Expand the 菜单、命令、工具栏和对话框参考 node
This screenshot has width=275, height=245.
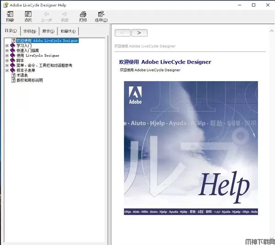tap(7, 65)
